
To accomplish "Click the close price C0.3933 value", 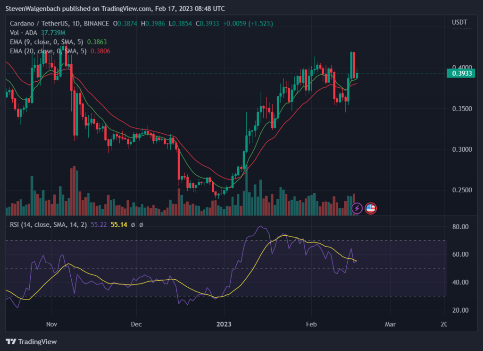I will [x=208, y=24].
